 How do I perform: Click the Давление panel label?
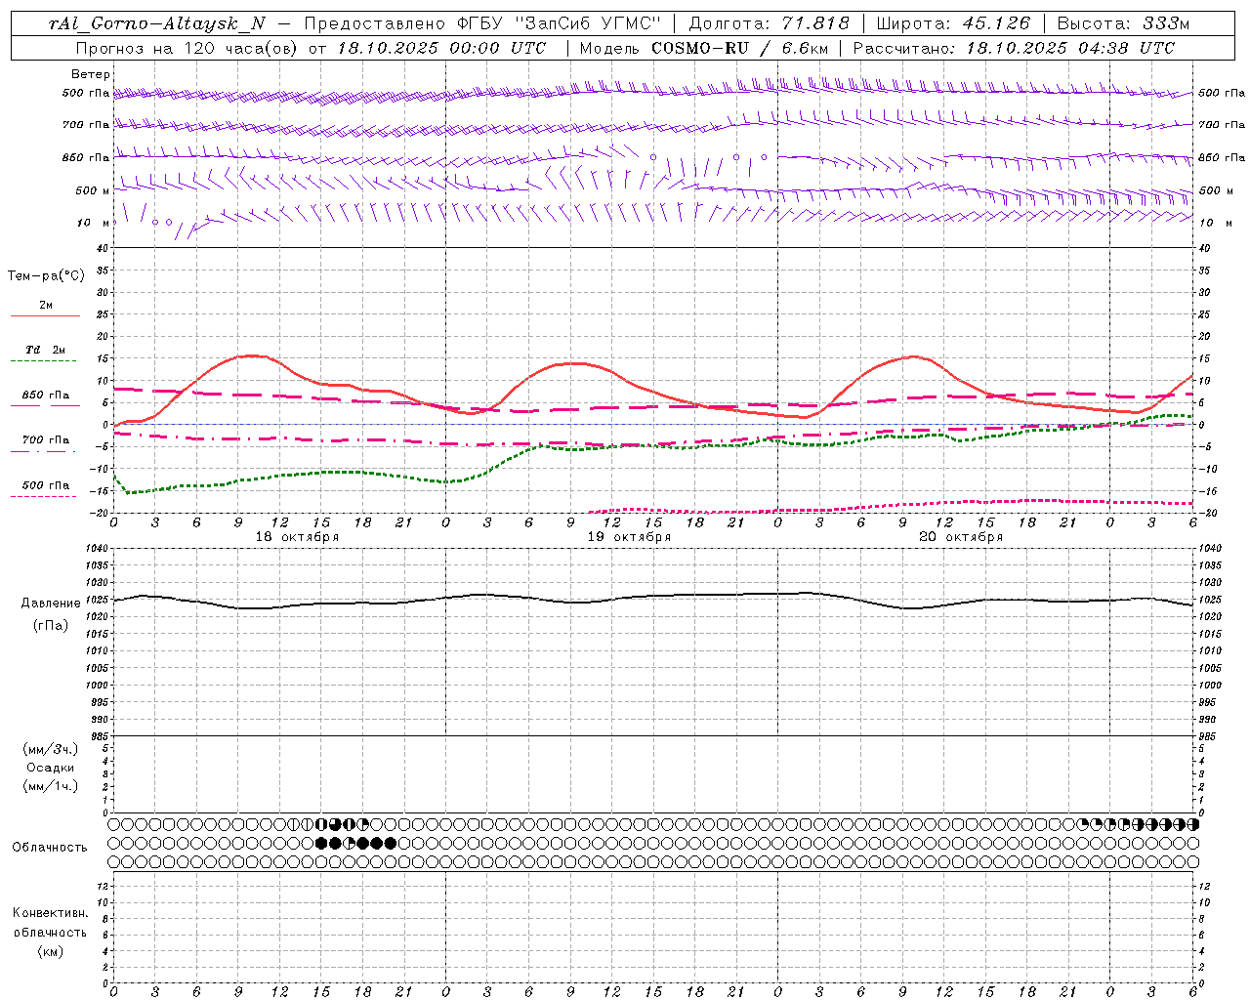pyautogui.click(x=51, y=604)
